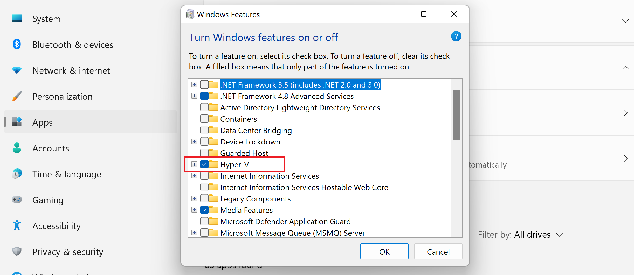Check the Data Center Bridging box
This screenshot has width=634, height=275.
[x=204, y=130]
